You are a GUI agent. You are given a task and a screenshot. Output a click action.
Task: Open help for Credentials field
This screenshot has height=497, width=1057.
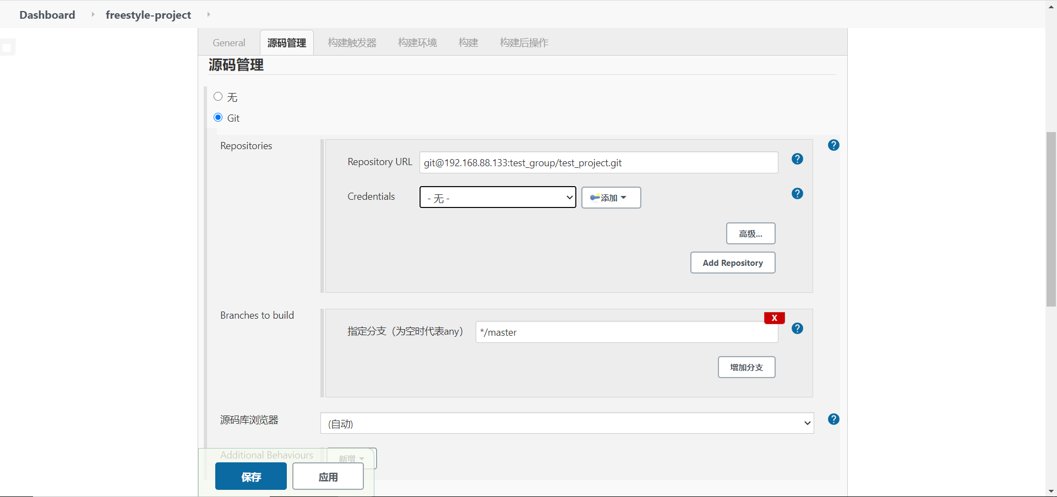coord(797,194)
